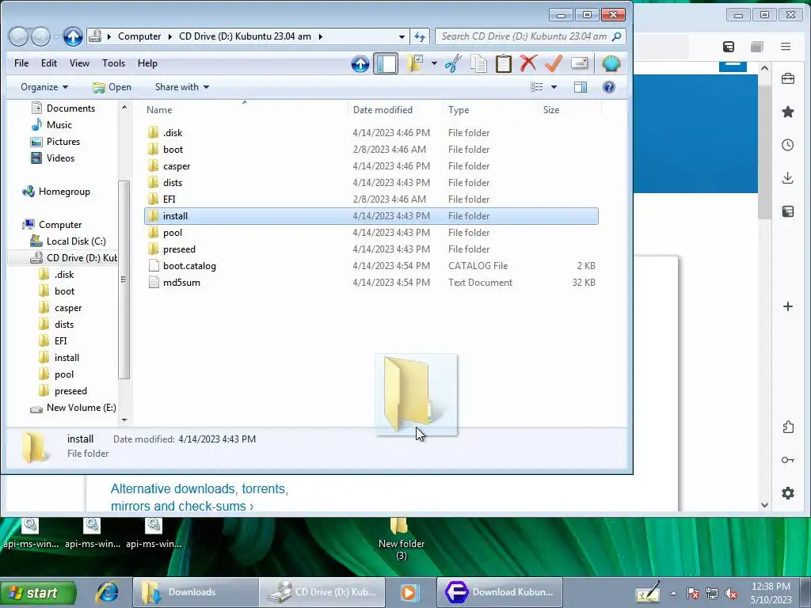
Task: Click the address bar refresh button
Action: click(x=420, y=36)
